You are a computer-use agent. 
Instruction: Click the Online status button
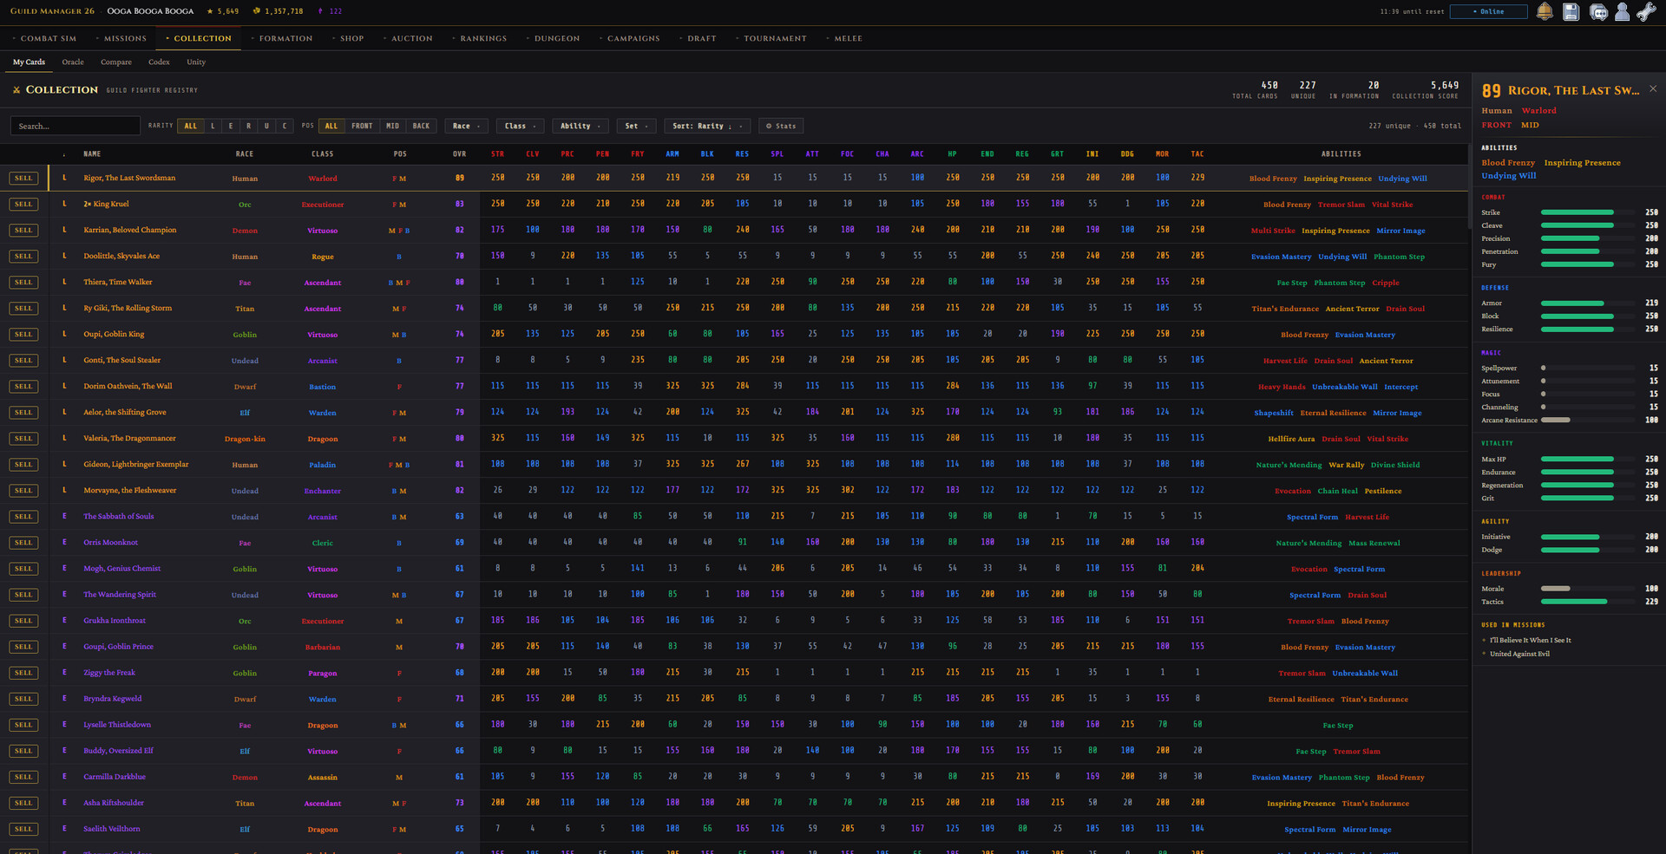click(1488, 11)
